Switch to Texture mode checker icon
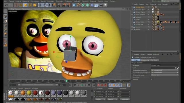This screenshot has width=184, height=103. click(x=5, y=21)
